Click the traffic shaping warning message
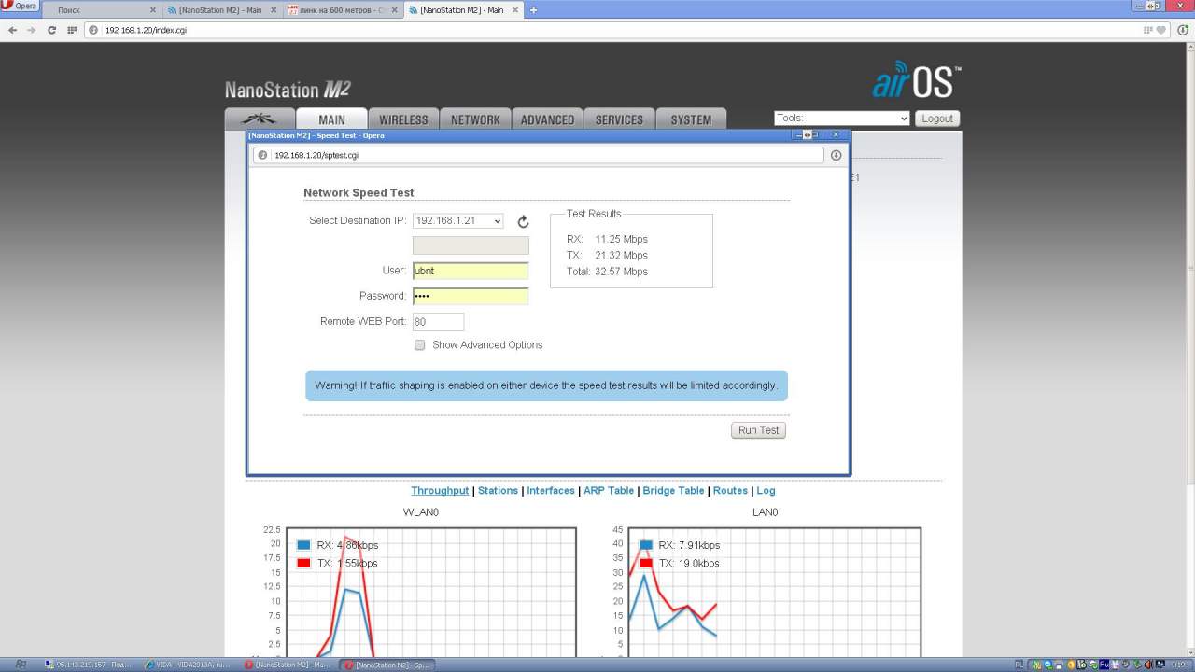The height and width of the screenshot is (672, 1195). [546, 385]
